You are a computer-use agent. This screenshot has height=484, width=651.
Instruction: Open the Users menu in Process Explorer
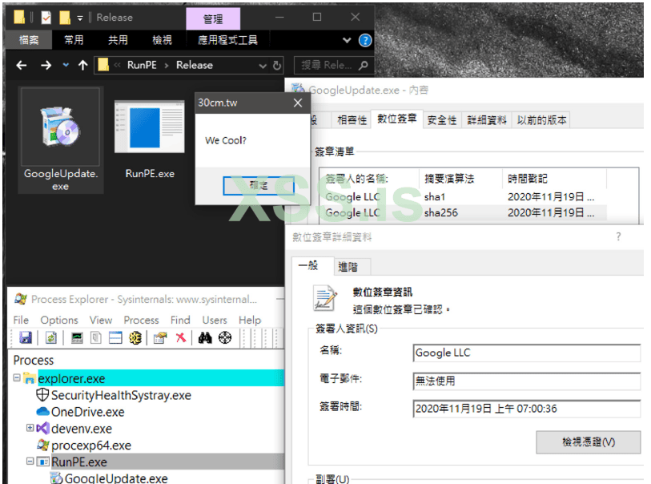(215, 321)
